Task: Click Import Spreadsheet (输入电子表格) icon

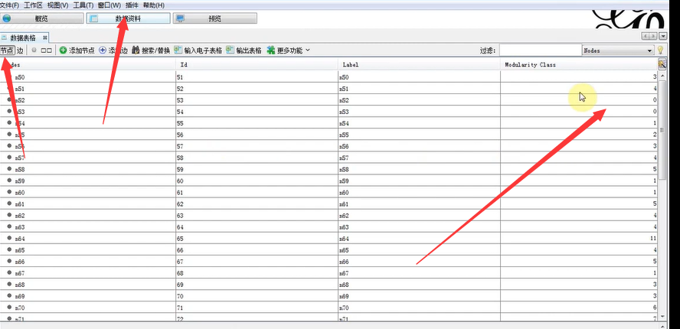Action: pyautogui.click(x=178, y=50)
